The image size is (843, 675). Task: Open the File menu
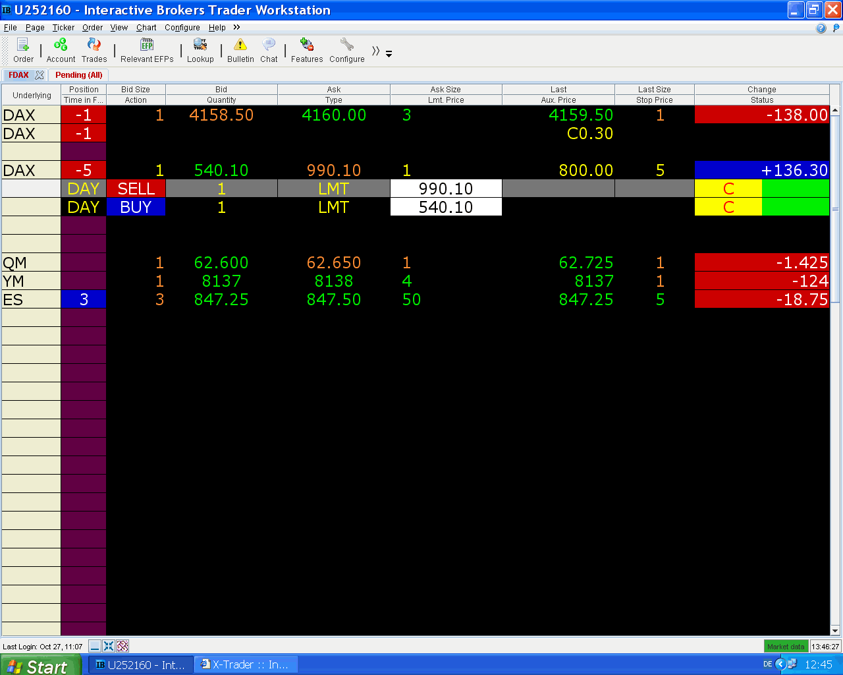point(11,28)
